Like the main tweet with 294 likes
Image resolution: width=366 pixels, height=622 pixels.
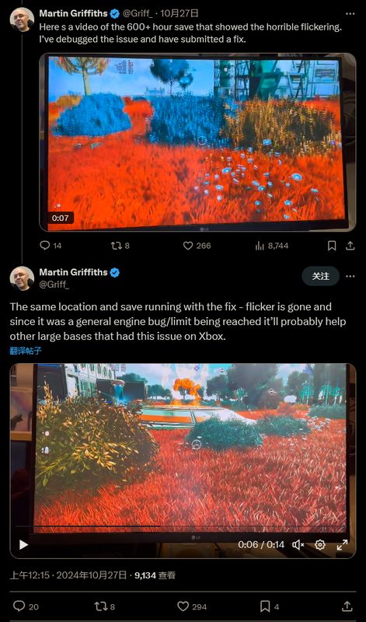192,606
